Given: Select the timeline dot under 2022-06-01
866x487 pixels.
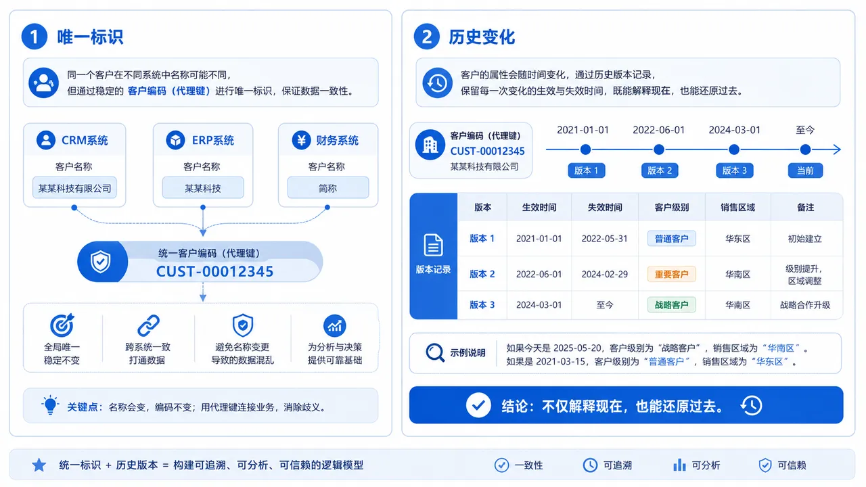Looking at the screenshot, I should (659, 149).
